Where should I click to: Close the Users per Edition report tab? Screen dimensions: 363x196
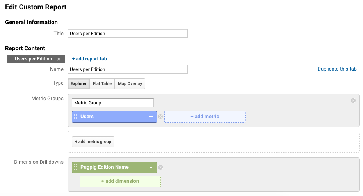[59, 59]
